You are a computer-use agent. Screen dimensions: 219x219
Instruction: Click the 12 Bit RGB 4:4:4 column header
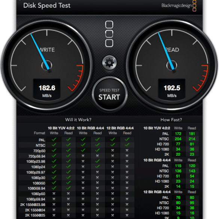point(120,128)
